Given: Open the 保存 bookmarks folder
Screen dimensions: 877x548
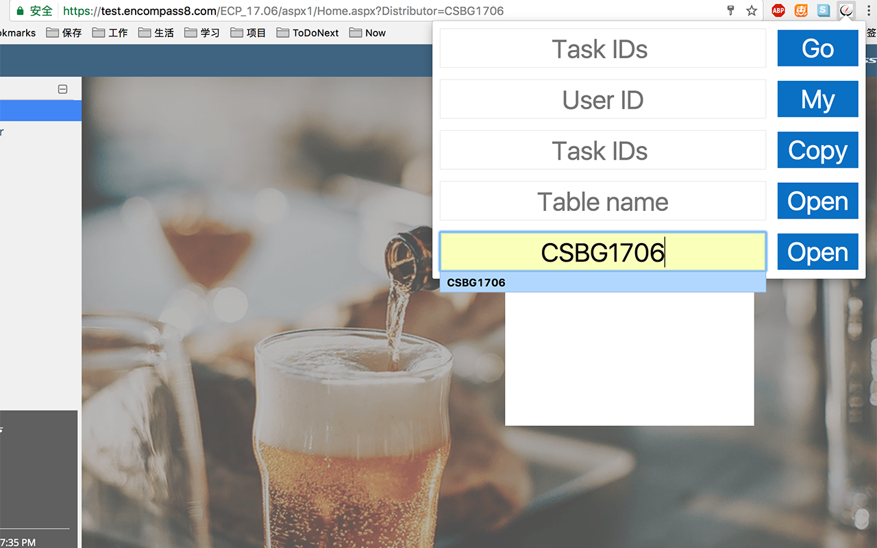Looking at the screenshot, I should pyautogui.click(x=64, y=32).
